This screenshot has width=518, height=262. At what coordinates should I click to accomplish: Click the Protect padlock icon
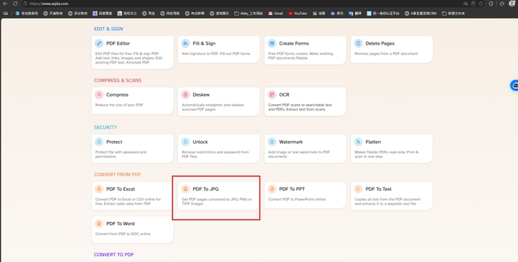pyautogui.click(x=99, y=142)
